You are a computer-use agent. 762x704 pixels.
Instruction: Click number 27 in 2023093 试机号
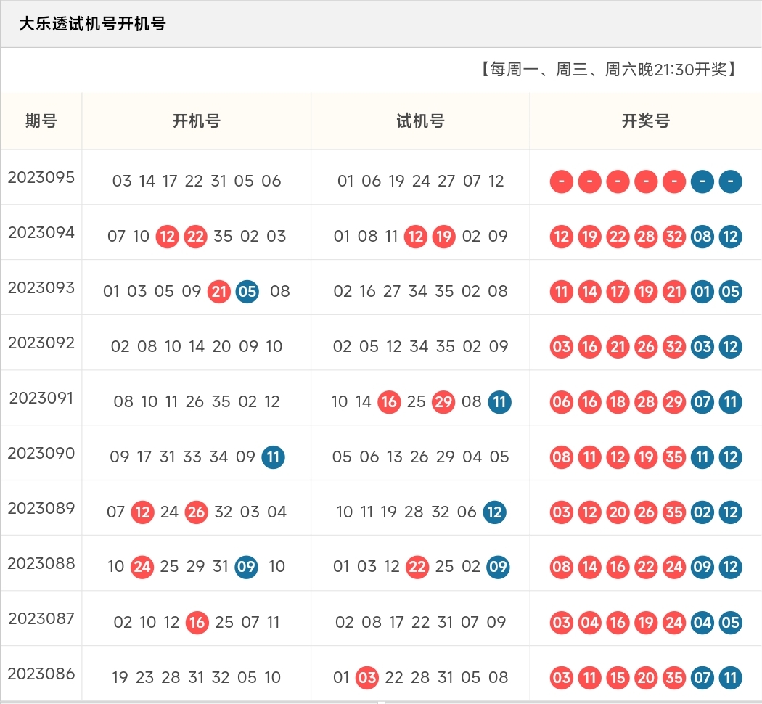tap(391, 292)
